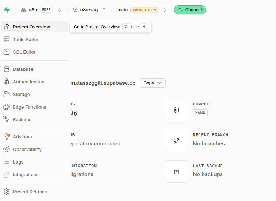Viewport: 276px width, 201px height.
Task: Open Project Settings
Action: point(35,192)
